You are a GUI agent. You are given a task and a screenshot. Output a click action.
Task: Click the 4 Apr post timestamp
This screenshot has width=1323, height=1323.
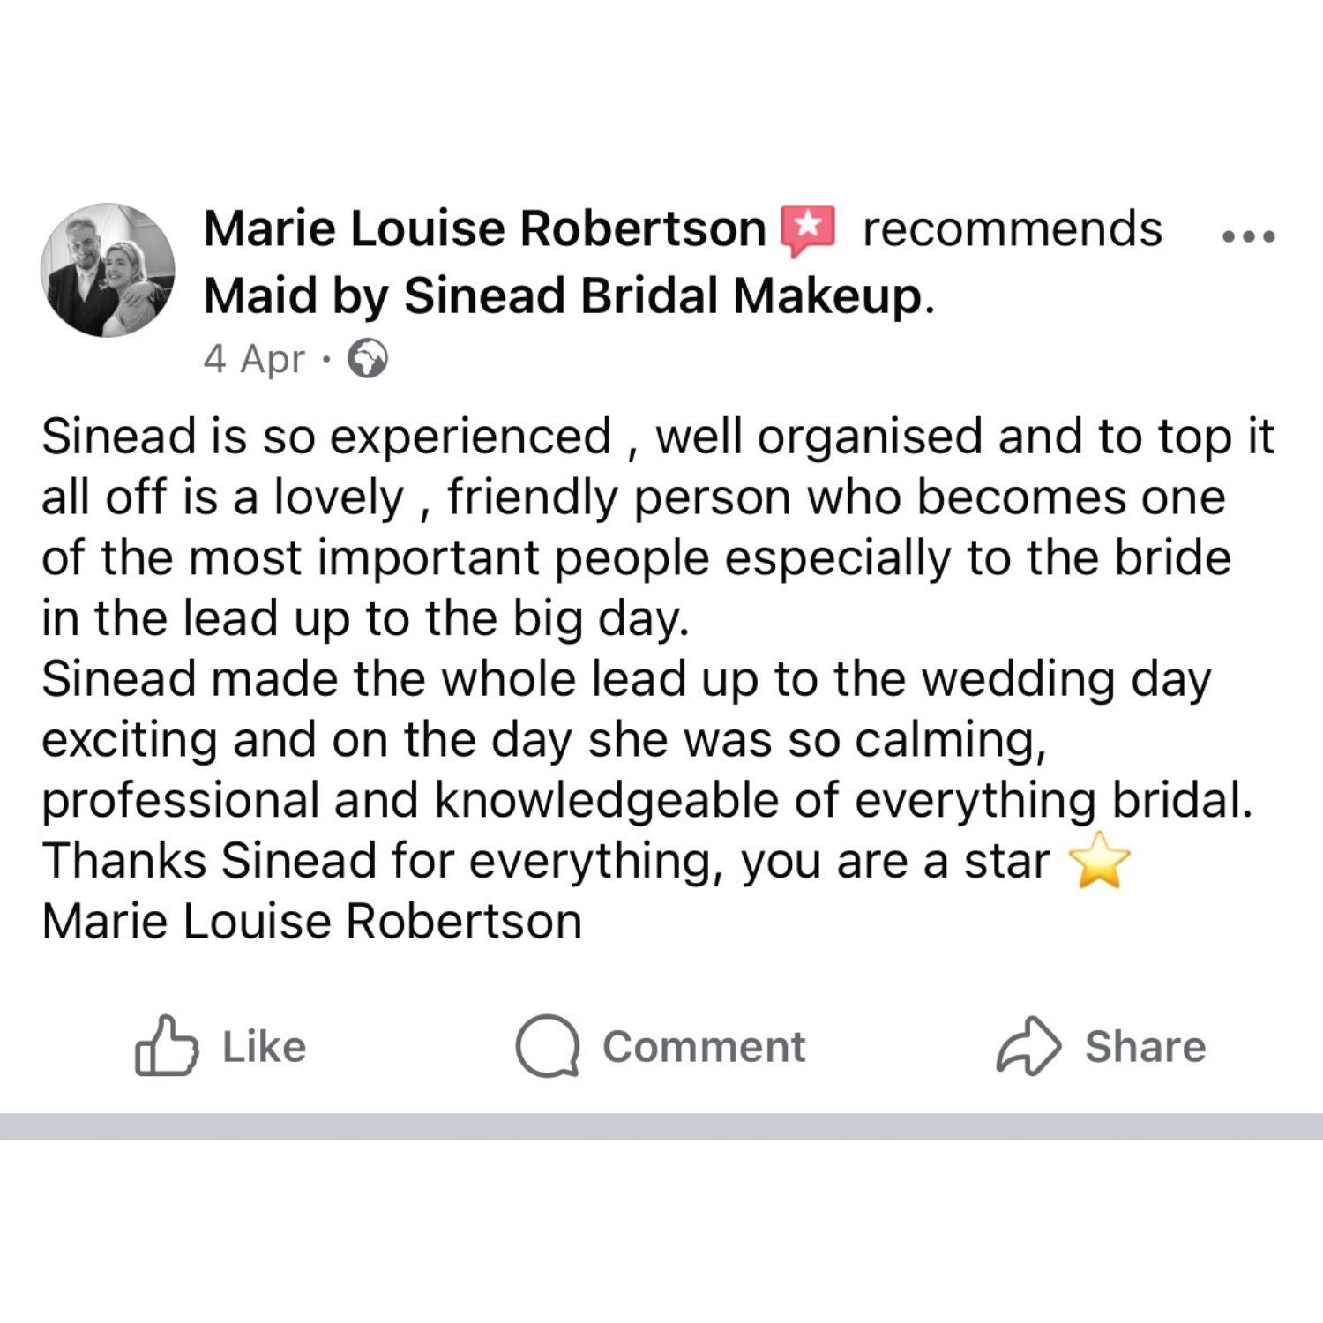(x=254, y=359)
